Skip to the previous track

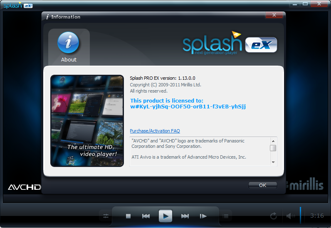point(146,216)
